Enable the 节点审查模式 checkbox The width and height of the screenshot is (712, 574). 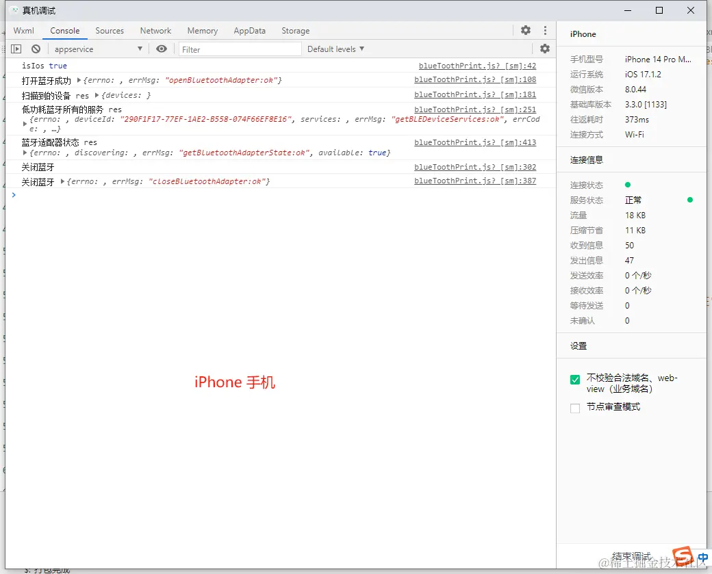575,408
